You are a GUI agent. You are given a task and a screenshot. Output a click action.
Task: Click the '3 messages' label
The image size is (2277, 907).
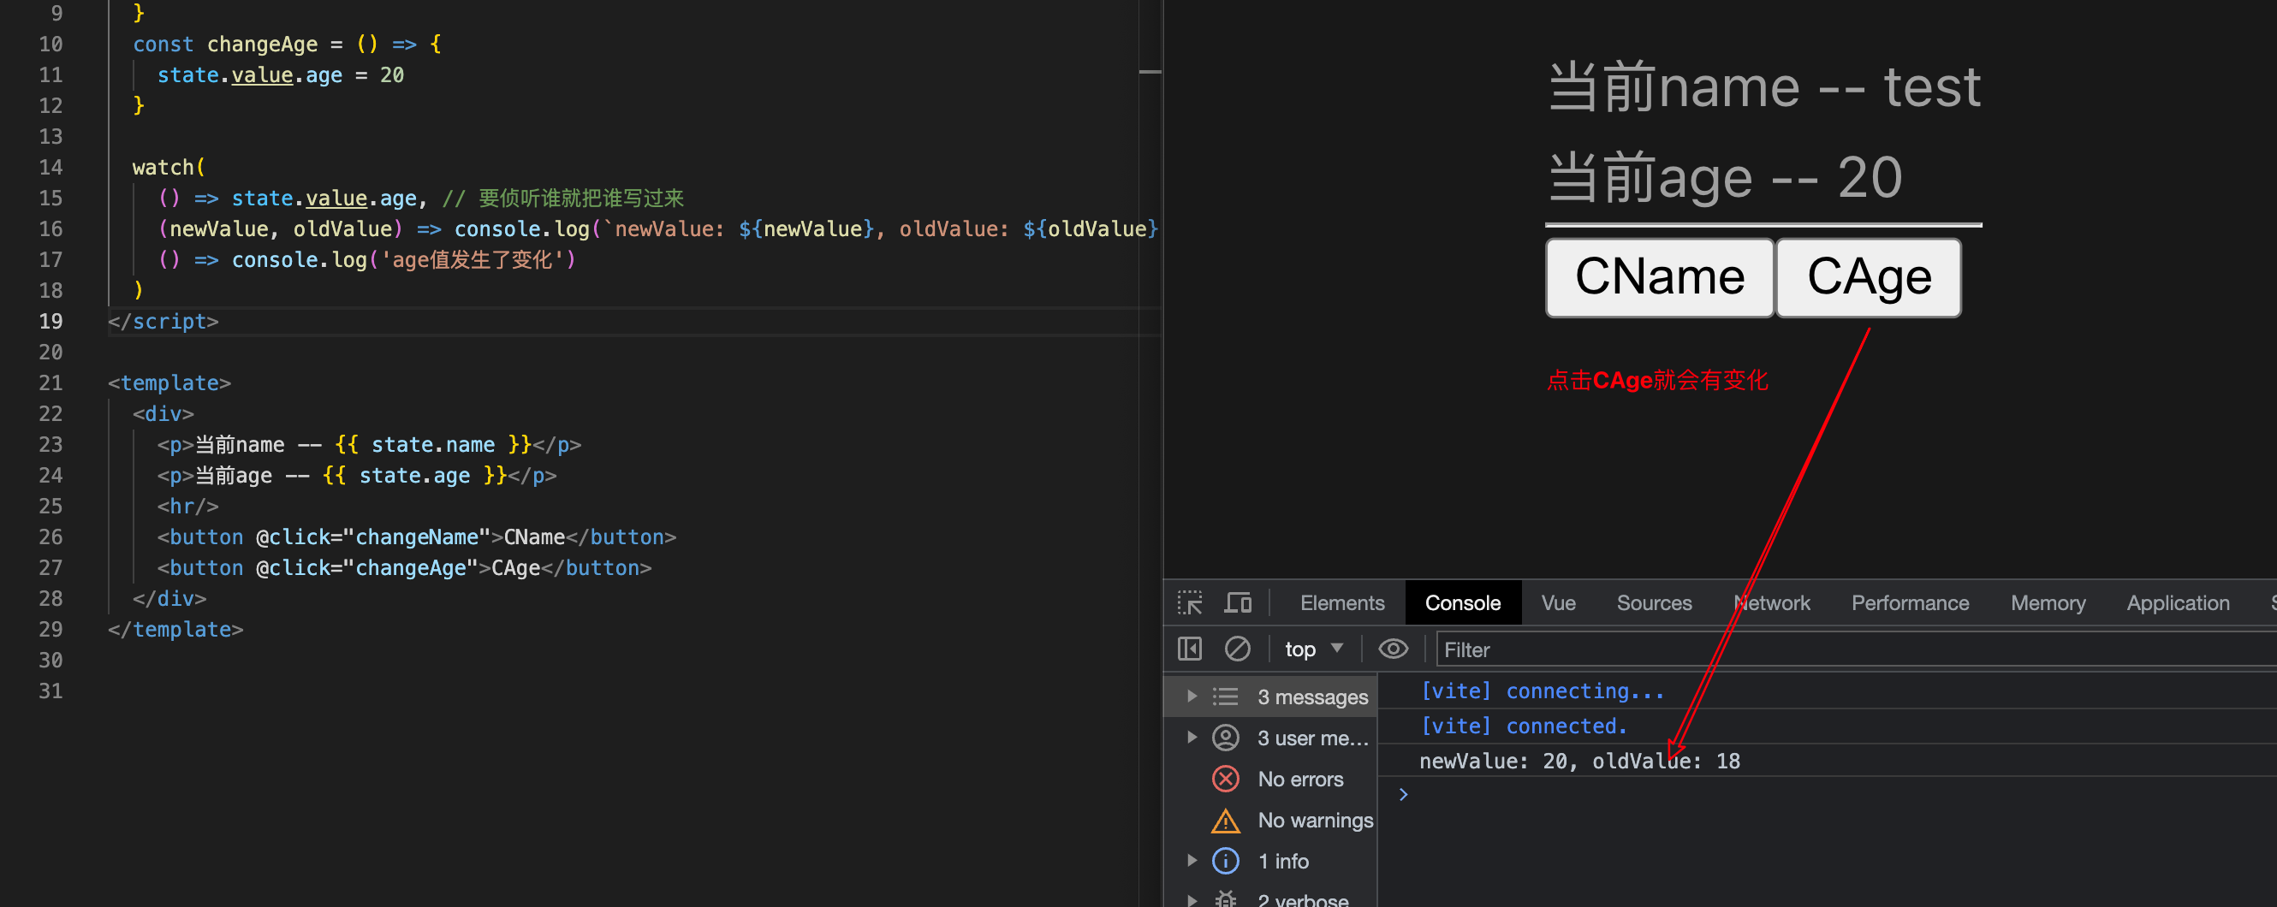pos(1311,697)
